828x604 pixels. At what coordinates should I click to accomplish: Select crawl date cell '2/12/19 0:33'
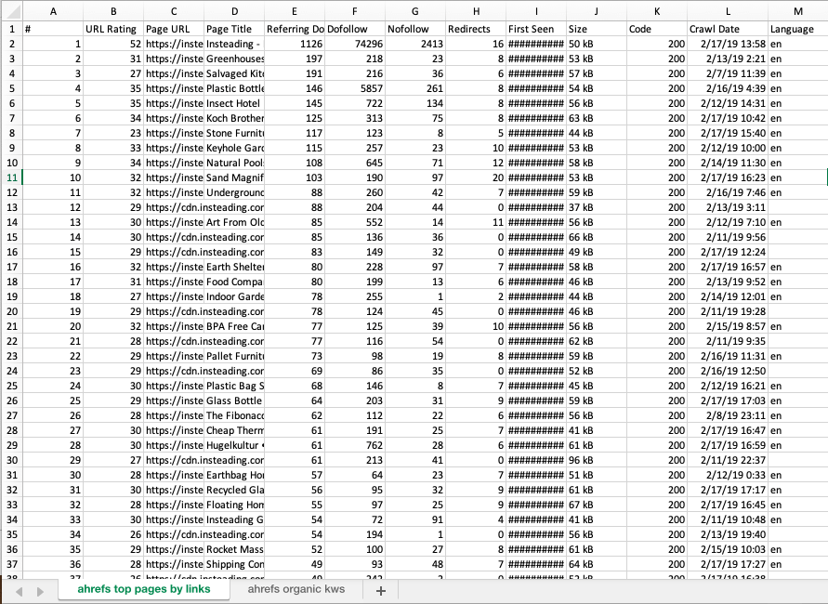point(727,475)
